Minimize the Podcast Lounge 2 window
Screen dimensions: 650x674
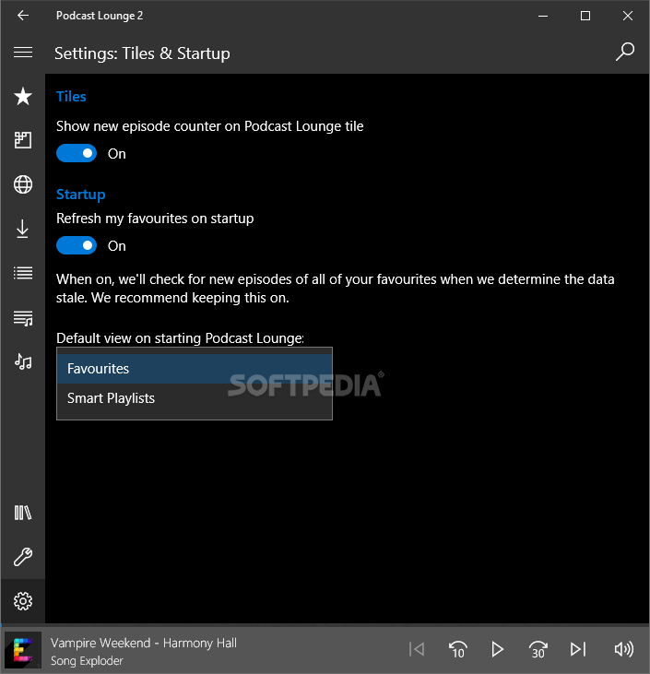pos(543,16)
